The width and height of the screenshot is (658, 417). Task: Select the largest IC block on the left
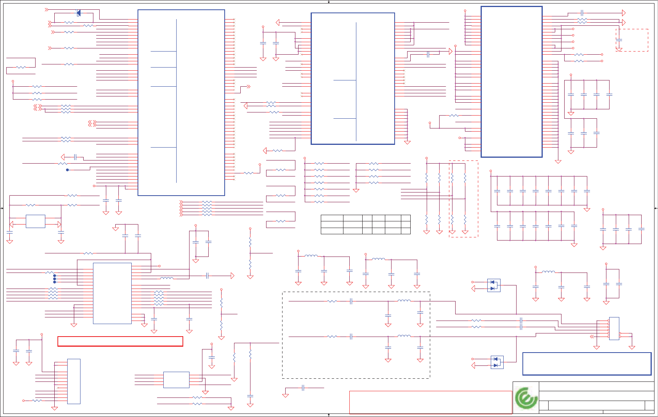tap(181, 103)
